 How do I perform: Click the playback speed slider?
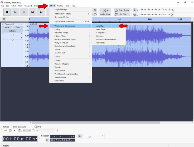click(89, 137)
